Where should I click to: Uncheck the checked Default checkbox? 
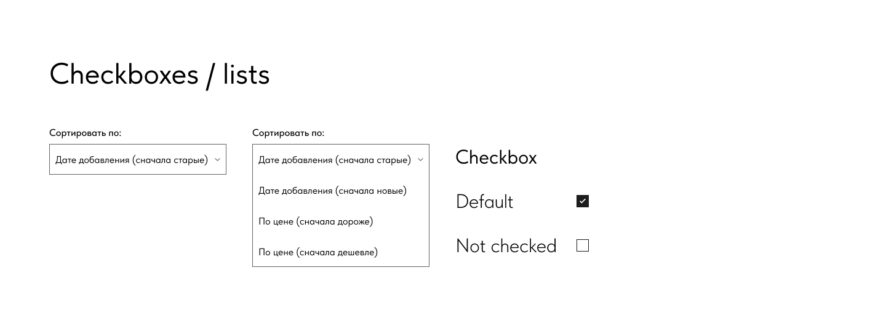pos(583,201)
